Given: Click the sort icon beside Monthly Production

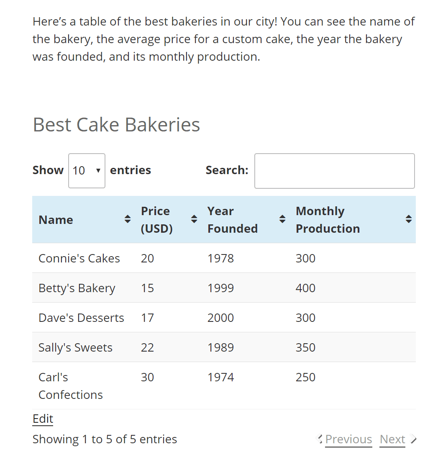Looking at the screenshot, I should pos(409,218).
